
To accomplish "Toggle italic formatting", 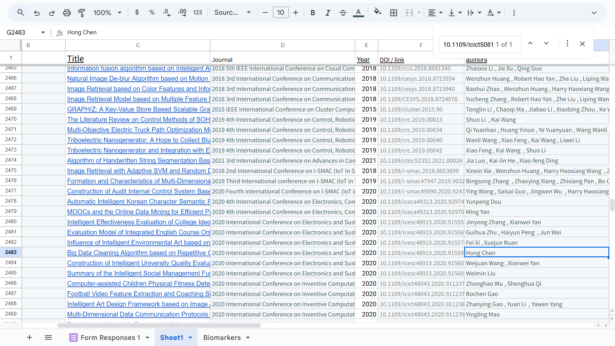I will click(328, 13).
